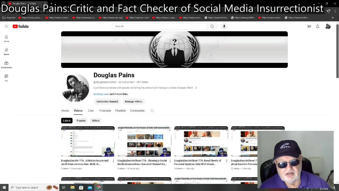Open the anonops.com link

[x=101, y=94]
